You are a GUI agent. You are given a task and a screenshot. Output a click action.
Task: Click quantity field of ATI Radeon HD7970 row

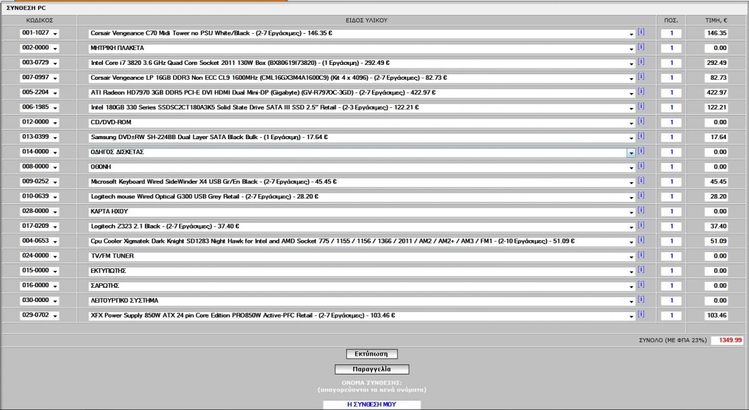coord(672,92)
